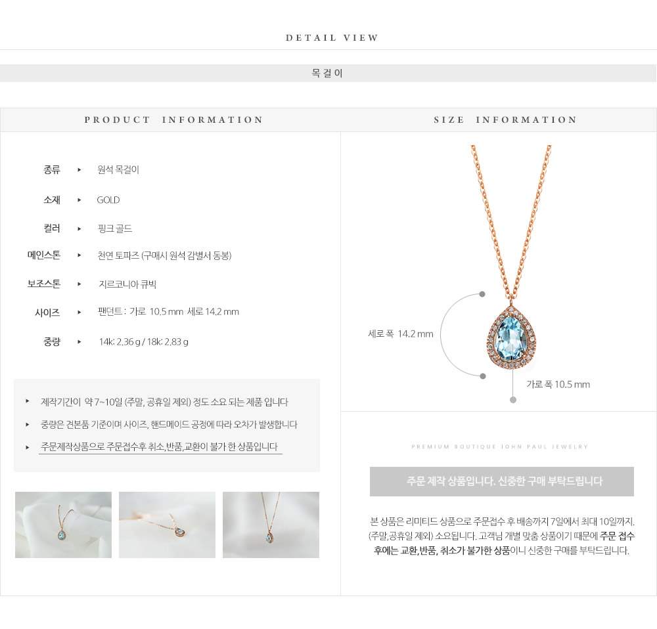Open first necklace thumbnail on white fabric
Screen dimensions: 657x629
coord(63,525)
